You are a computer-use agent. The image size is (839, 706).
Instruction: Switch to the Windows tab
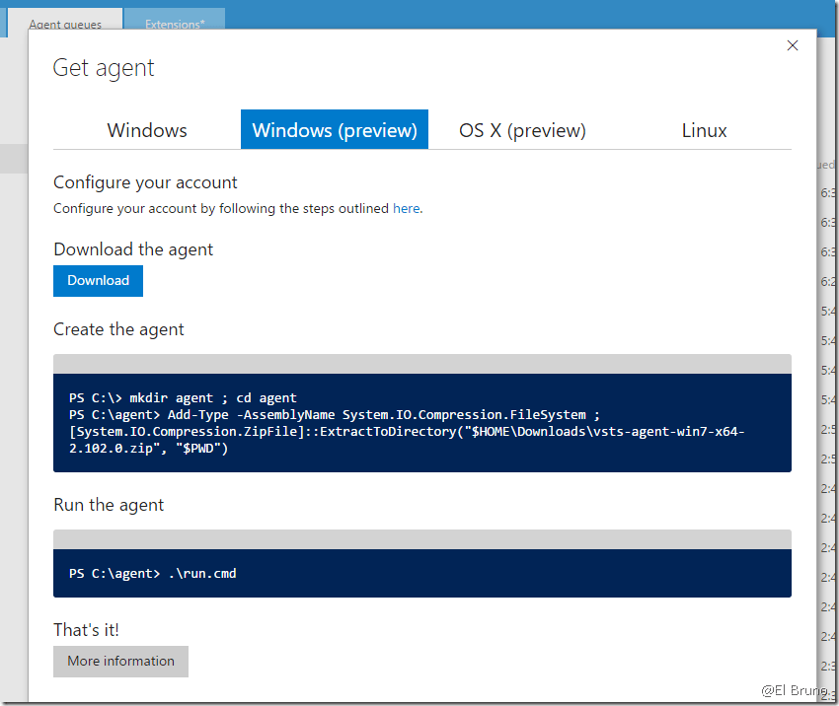147,130
